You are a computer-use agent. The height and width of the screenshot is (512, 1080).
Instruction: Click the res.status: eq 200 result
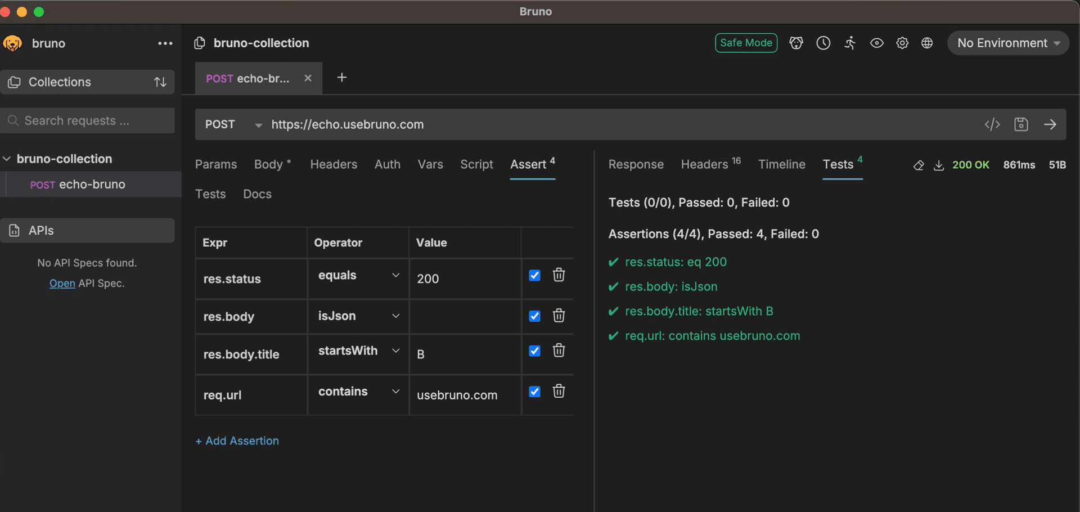(676, 262)
